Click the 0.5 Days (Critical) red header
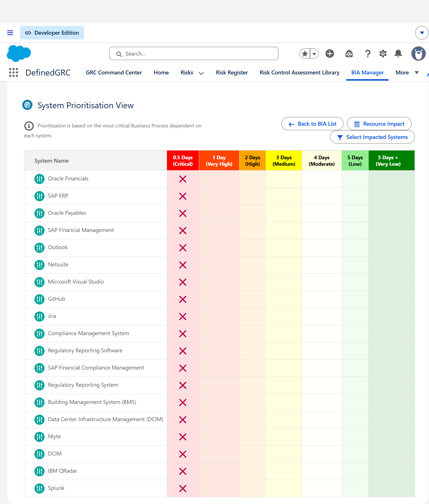The width and height of the screenshot is (429, 504). 183,161
